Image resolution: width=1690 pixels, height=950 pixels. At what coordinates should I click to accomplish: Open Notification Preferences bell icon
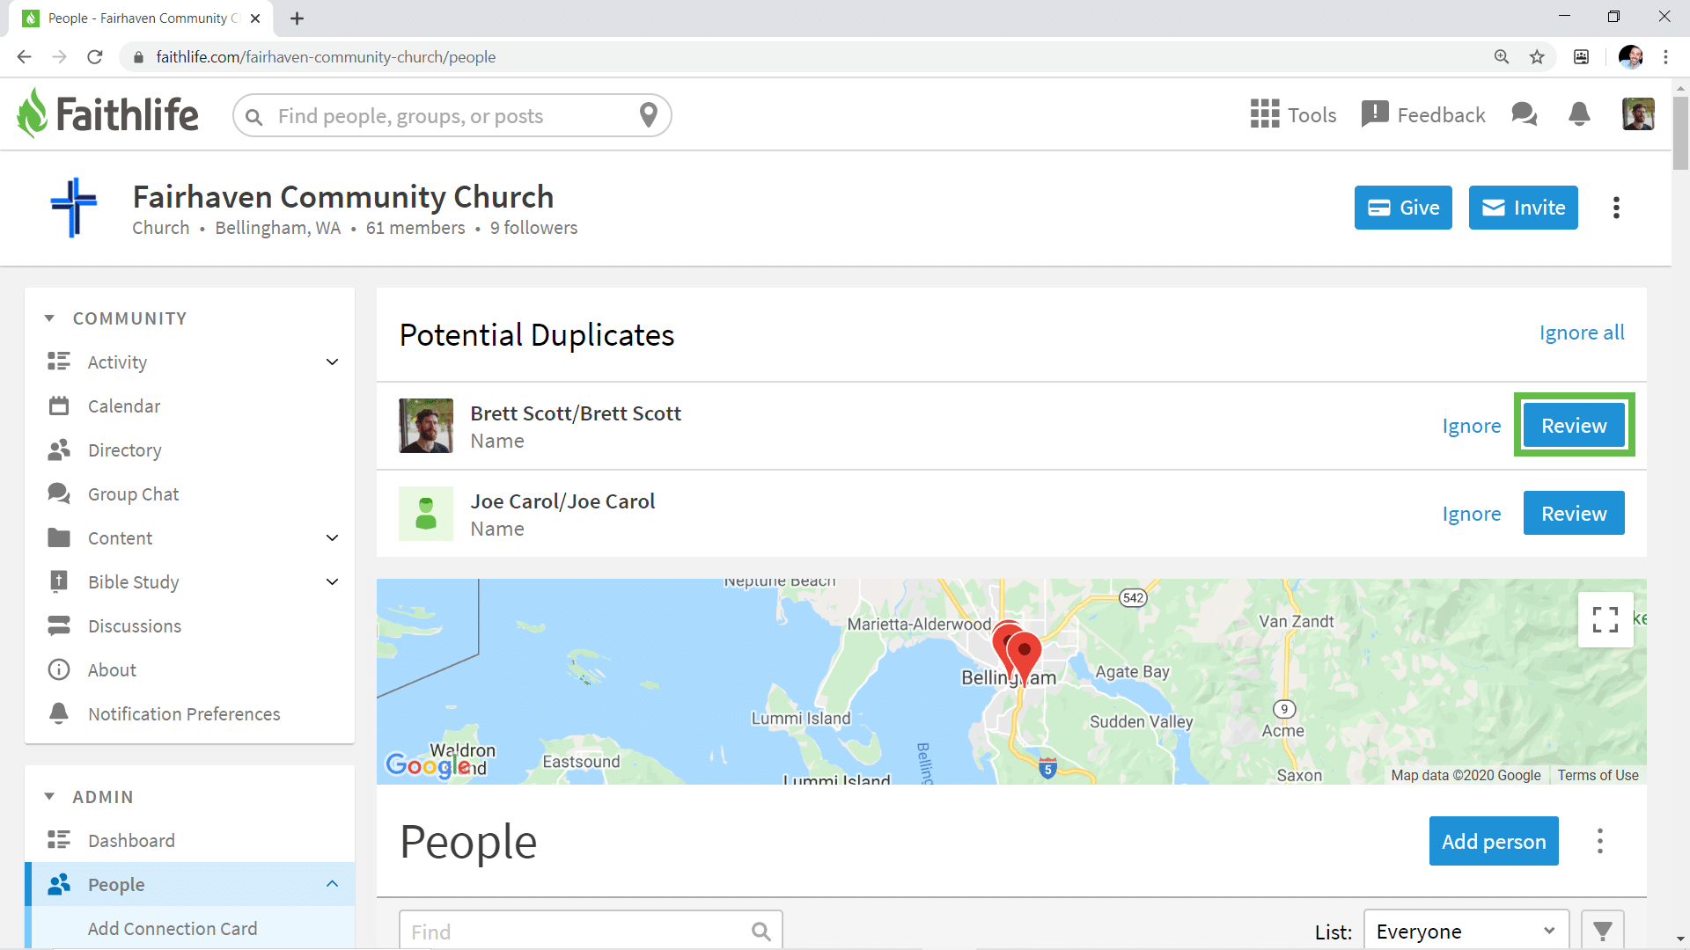(x=59, y=713)
